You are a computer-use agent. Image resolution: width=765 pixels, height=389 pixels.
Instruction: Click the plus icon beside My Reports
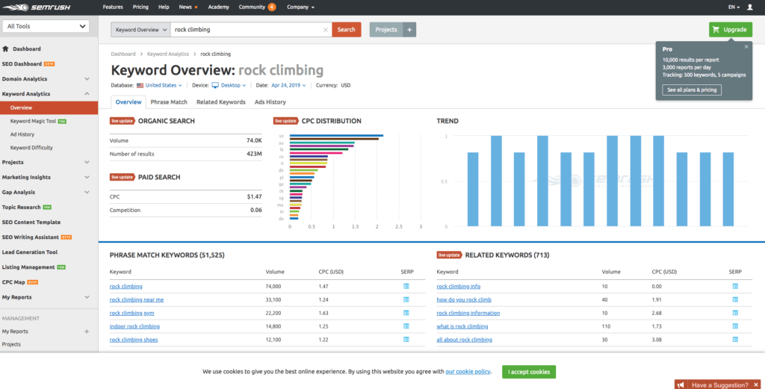[x=87, y=332]
